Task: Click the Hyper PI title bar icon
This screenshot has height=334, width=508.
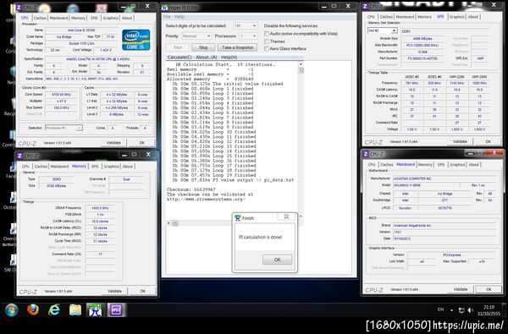Action: (x=165, y=7)
